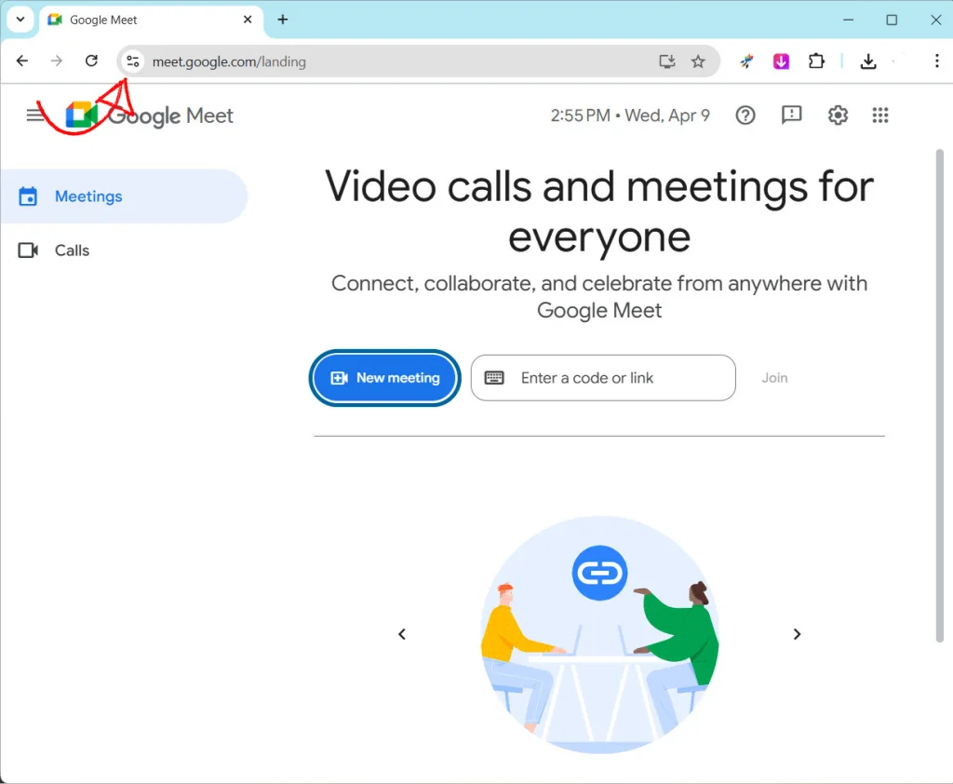
Task: Click the page vertical scrollbar
Action: pyautogui.click(x=940, y=396)
